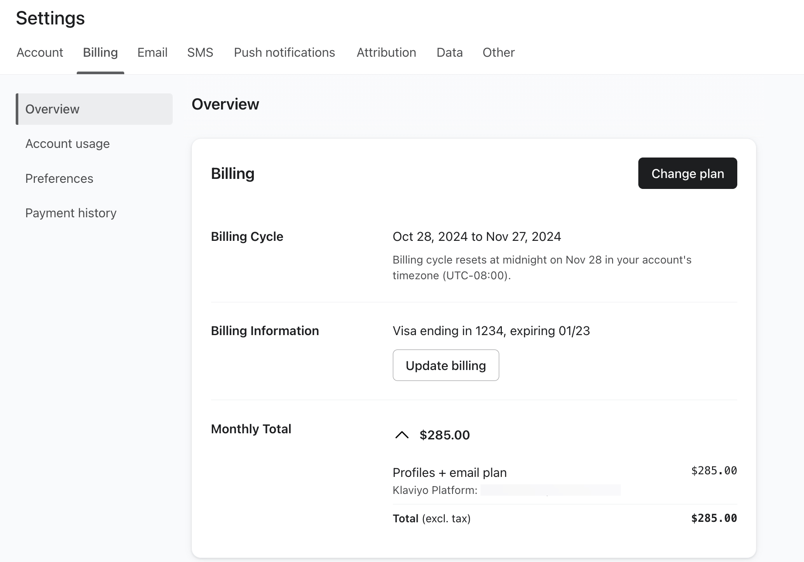This screenshot has height=562, width=804.
Task: Select Overview in the billing sidebar
Action: coord(52,109)
